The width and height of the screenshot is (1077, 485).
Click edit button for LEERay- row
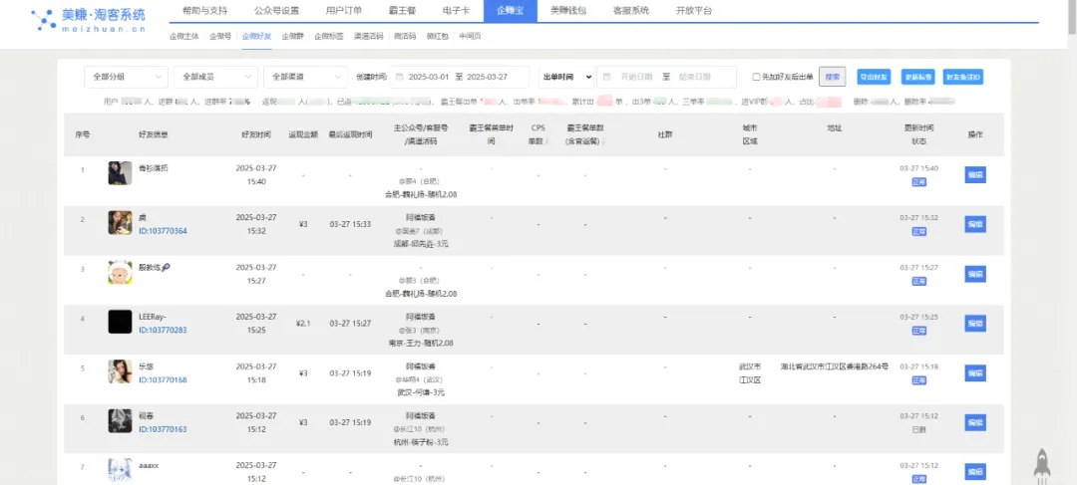tap(975, 323)
